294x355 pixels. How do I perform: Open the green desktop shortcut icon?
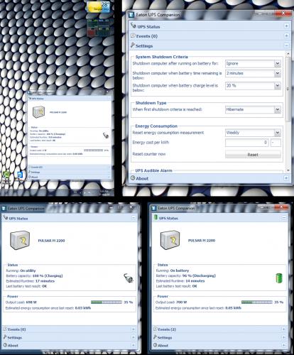pos(6,176)
